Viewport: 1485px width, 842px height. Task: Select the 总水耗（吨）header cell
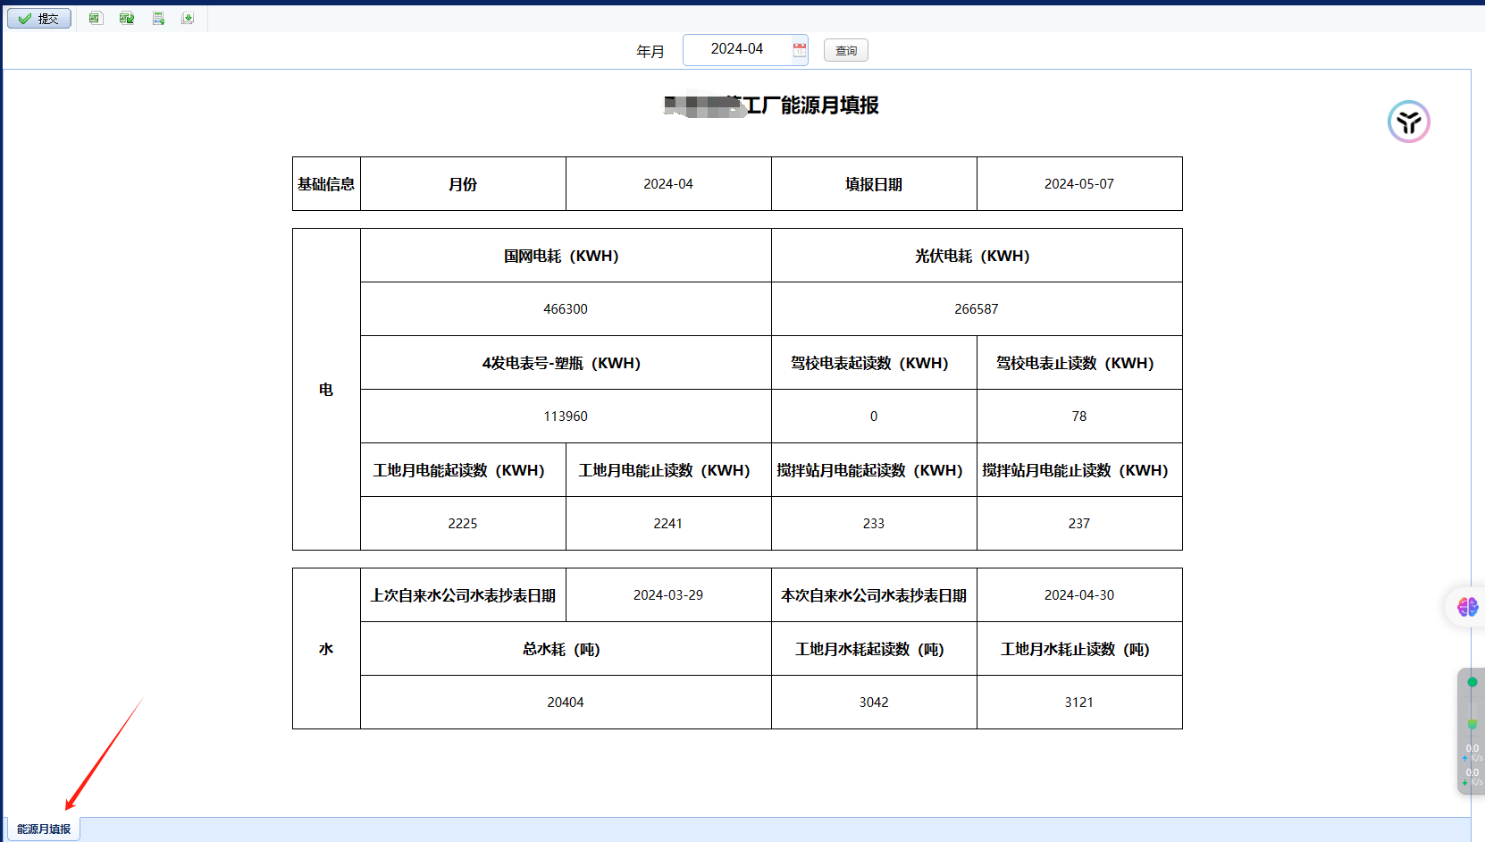tap(566, 649)
